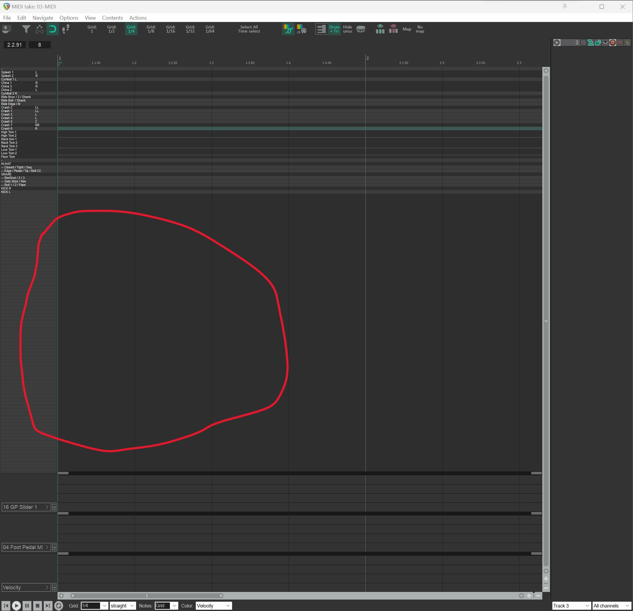Open the straight grid type dropdown
The height and width of the screenshot is (611, 633).
point(123,605)
